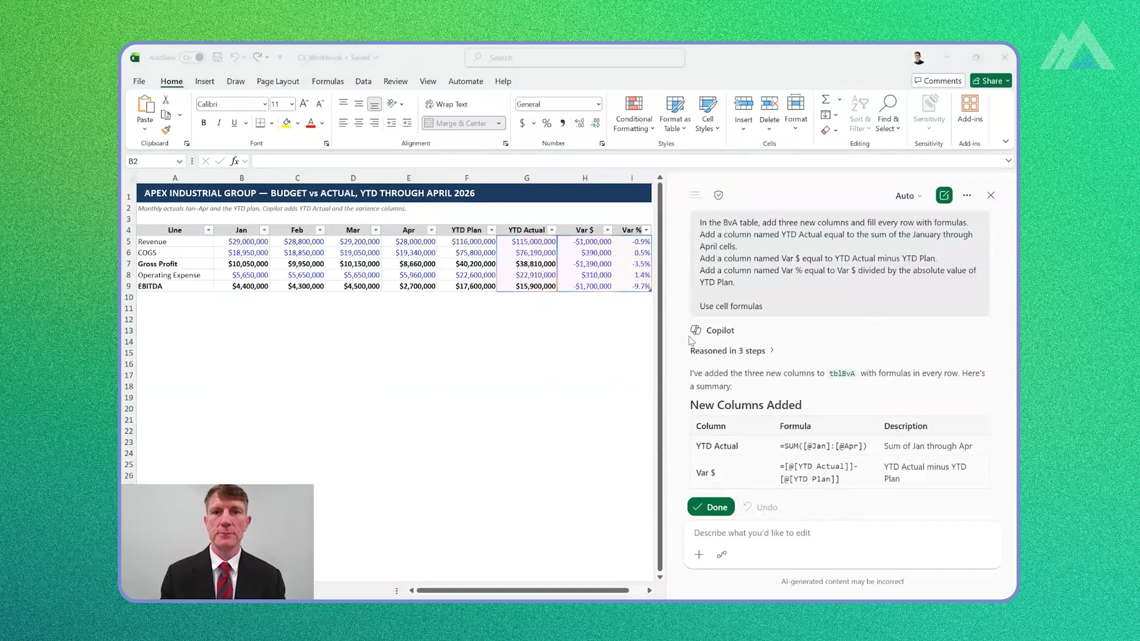The width and height of the screenshot is (1140, 641).
Task: Switch to the Insert tab
Action: click(x=205, y=81)
